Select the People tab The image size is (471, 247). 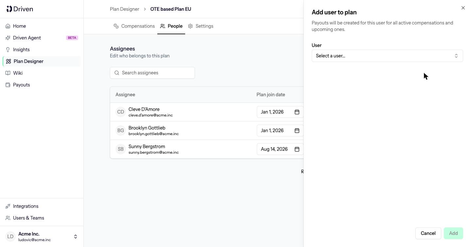click(x=171, y=26)
